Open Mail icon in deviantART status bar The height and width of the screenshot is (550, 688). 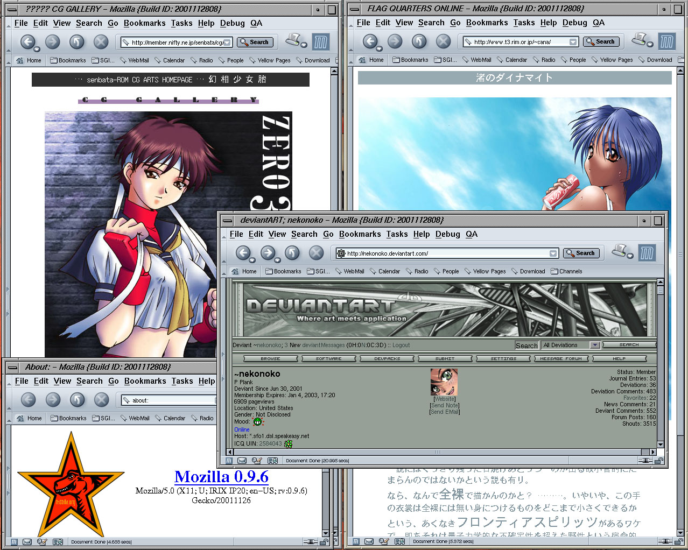point(242,461)
